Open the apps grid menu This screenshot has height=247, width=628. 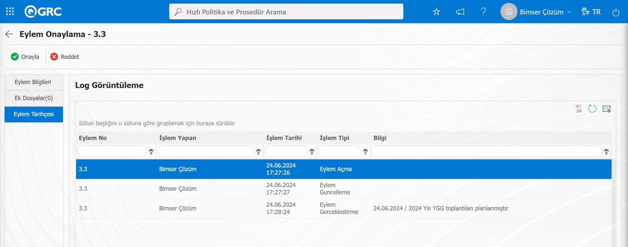(10, 11)
